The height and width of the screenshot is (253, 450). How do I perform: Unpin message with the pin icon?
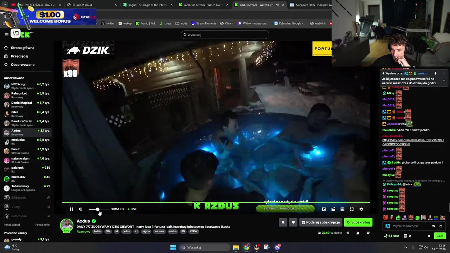pos(435,73)
